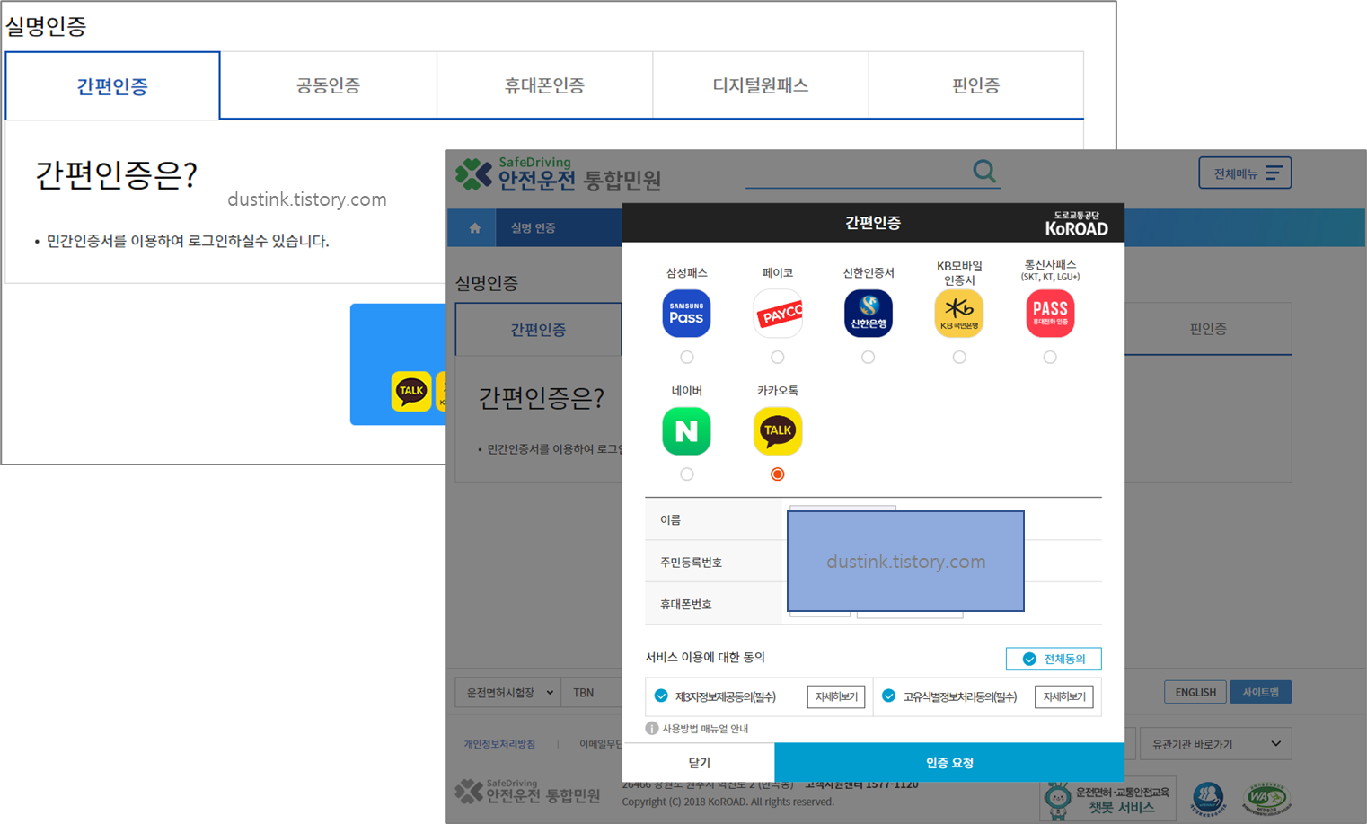Click the WA web accessibility mark
Screen dimensions: 1367x824
tap(1266, 797)
